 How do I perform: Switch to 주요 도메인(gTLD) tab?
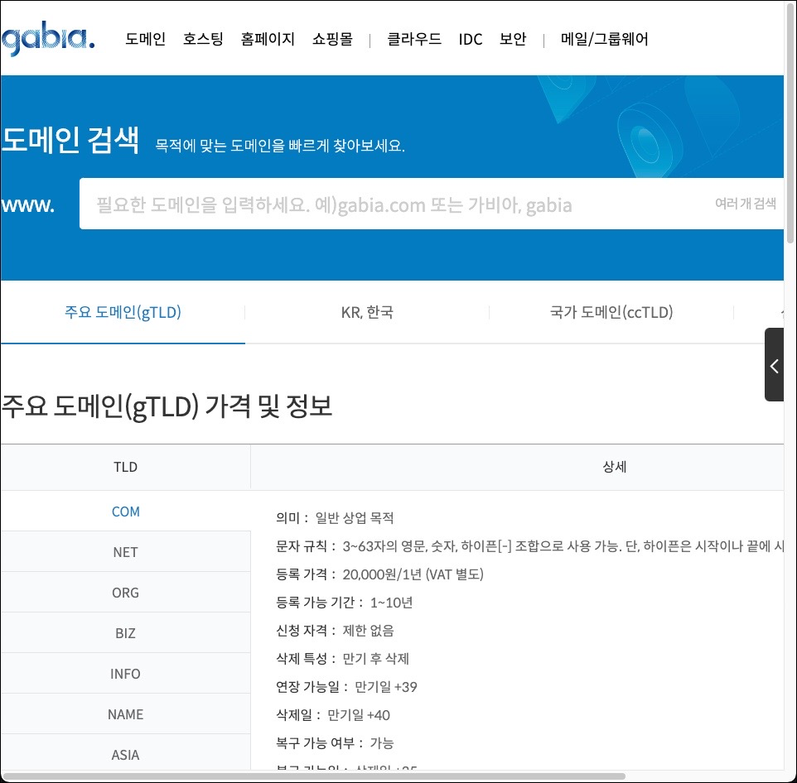[123, 312]
